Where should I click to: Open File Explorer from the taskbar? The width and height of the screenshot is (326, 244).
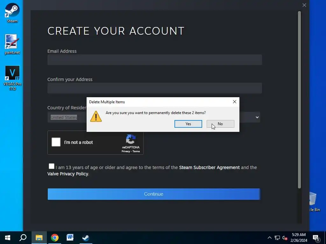[39, 238]
